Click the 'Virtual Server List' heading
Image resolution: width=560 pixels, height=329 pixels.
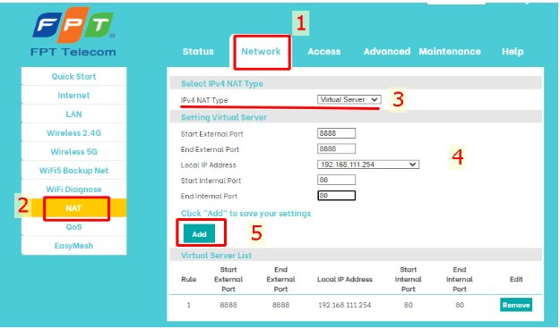(216, 255)
